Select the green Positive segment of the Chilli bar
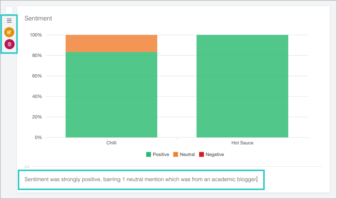 coord(111,95)
